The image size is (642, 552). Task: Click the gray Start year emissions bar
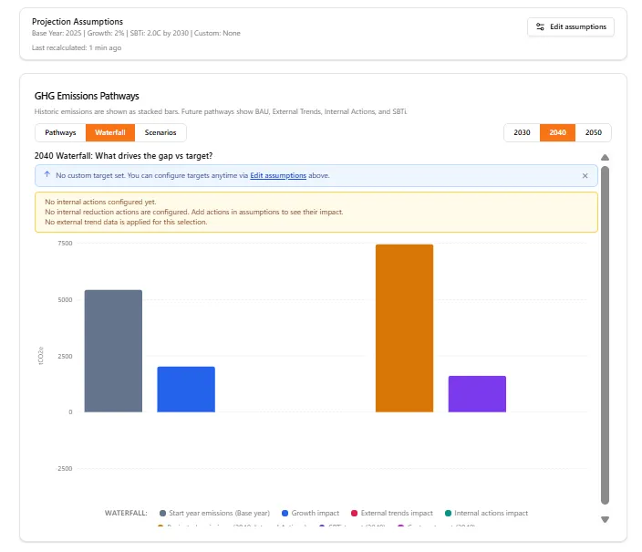(113, 351)
